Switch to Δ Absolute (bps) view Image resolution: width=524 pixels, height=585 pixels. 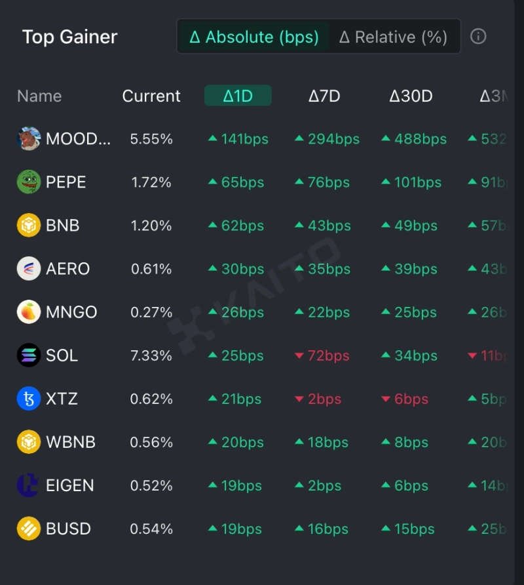click(254, 37)
